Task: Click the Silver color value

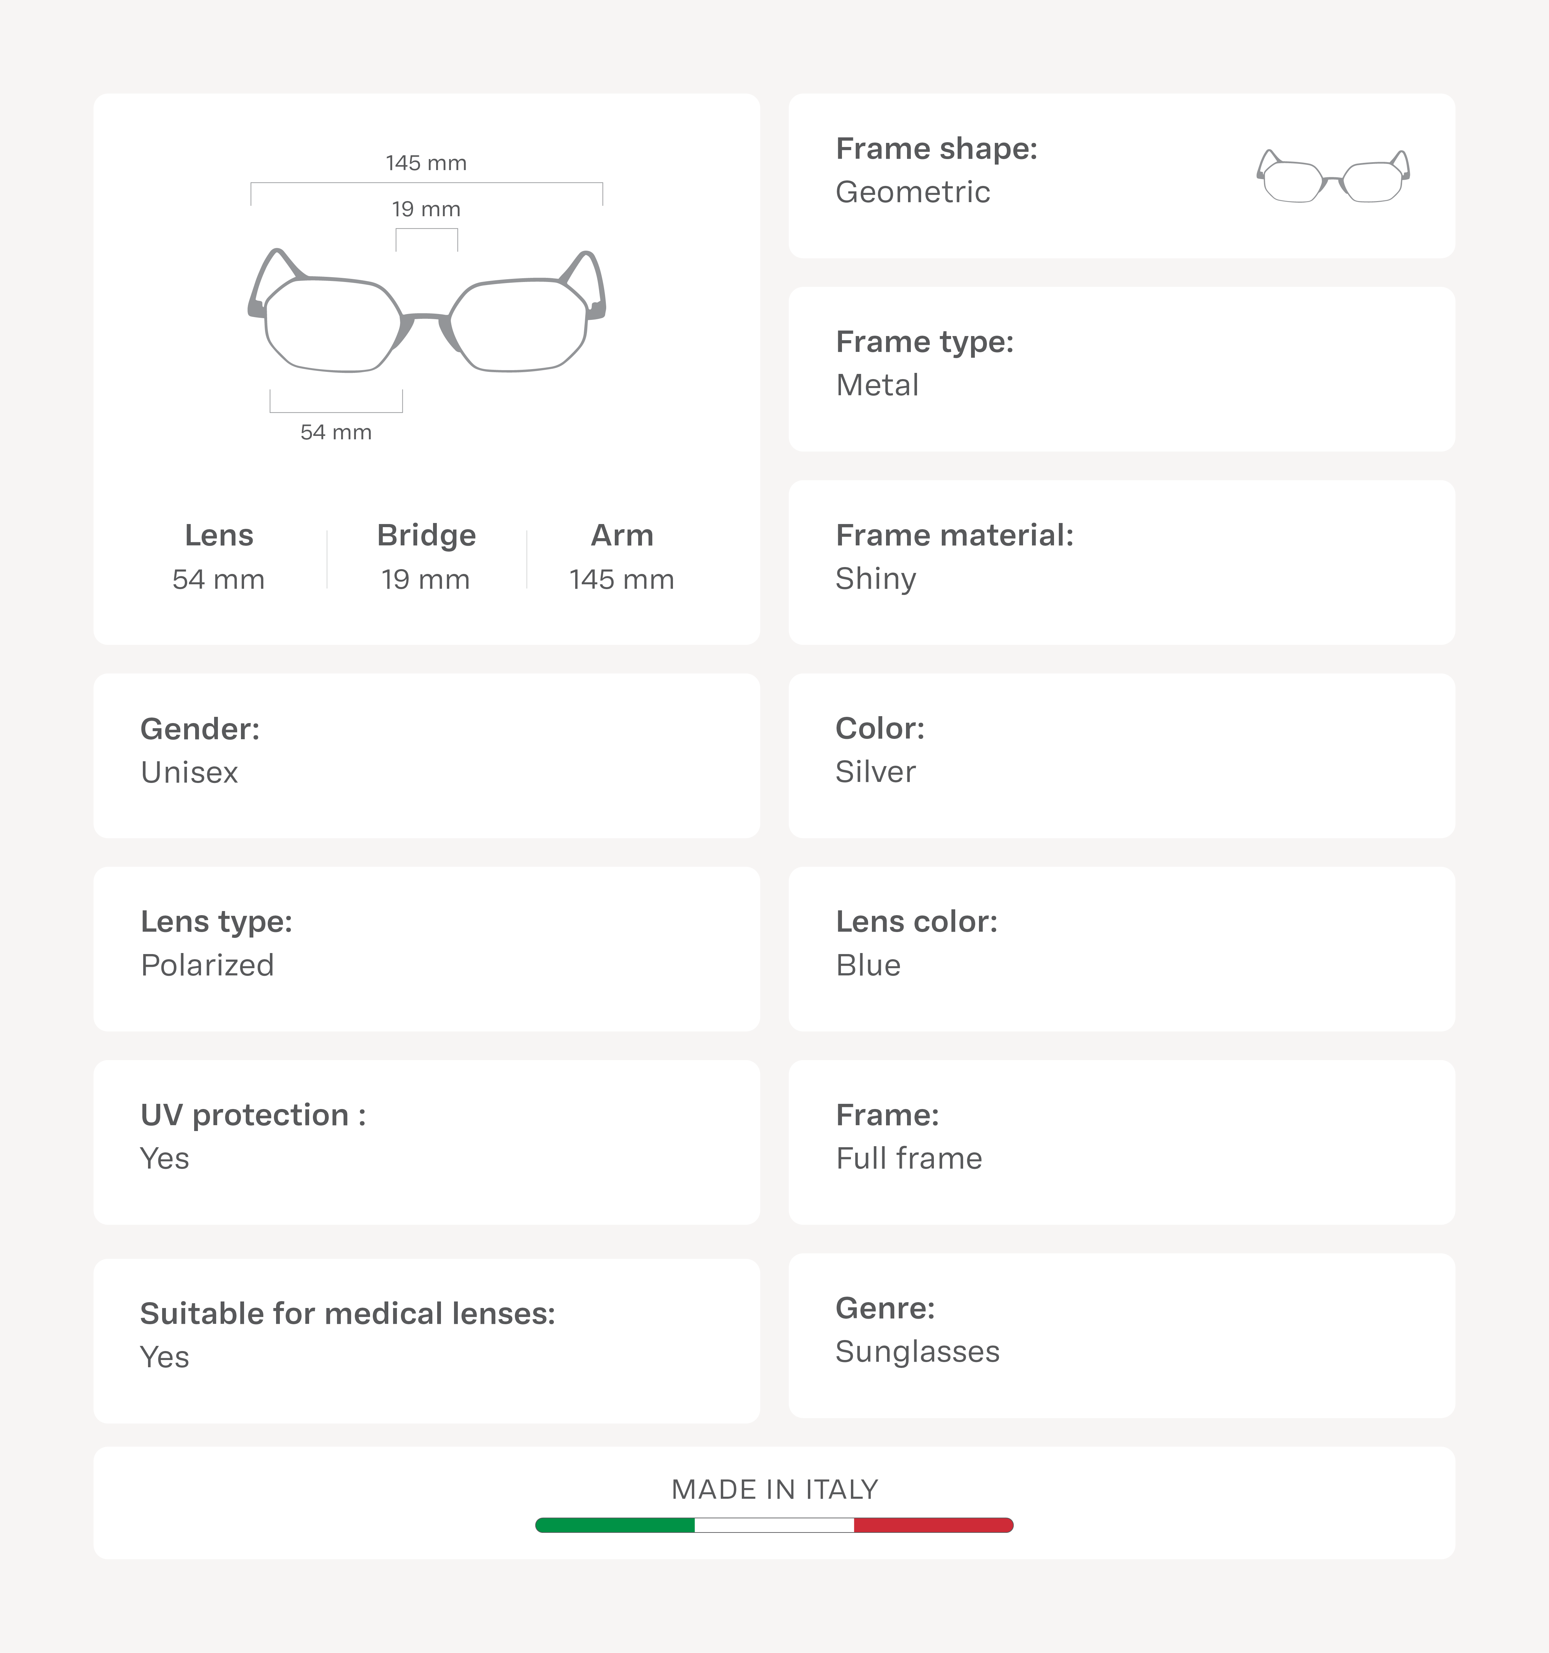Action: point(875,772)
